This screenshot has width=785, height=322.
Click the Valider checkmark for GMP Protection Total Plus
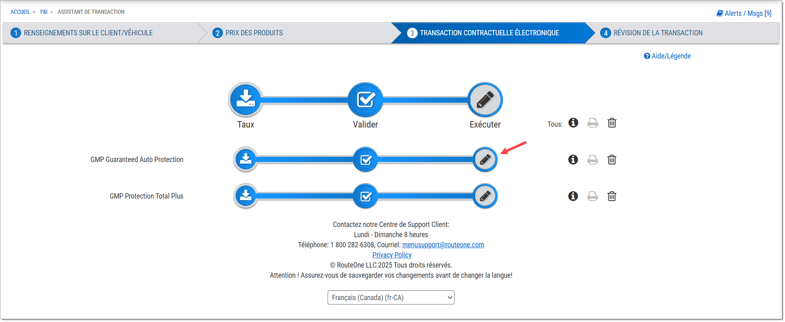click(x=365, y=196)
